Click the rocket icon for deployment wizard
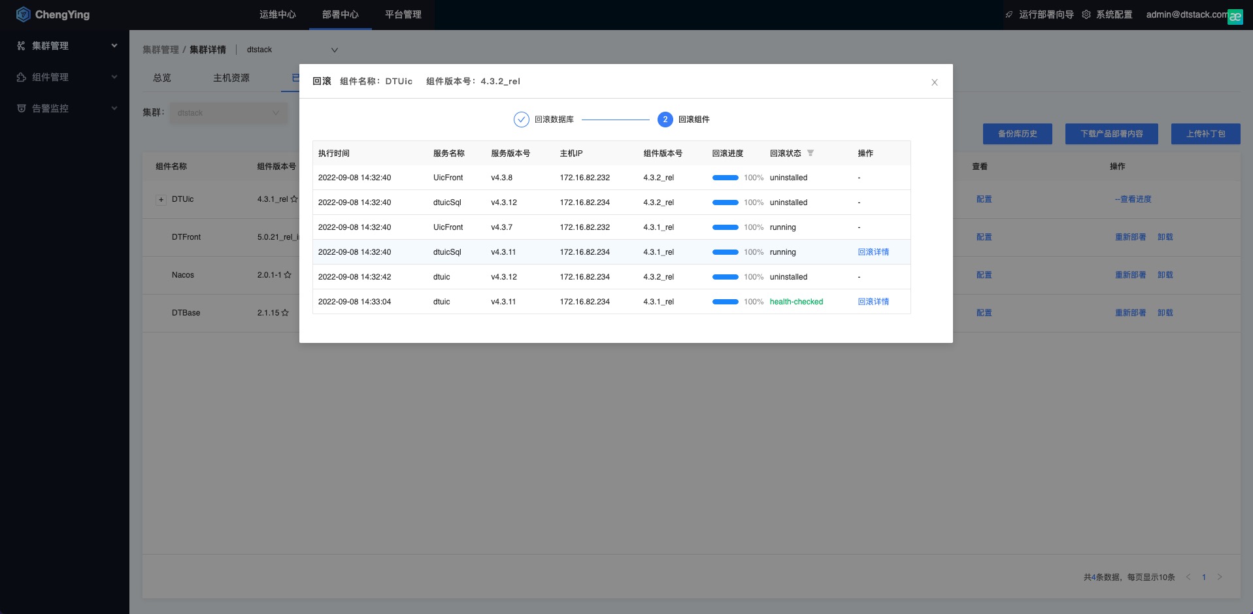 tap(1009, 14)
